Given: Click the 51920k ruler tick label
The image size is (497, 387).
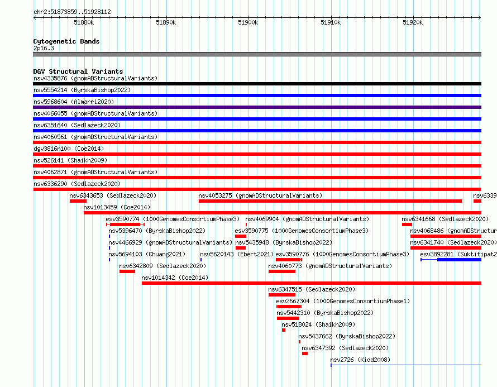Looking at the screenshot, I should coord(413,22).
